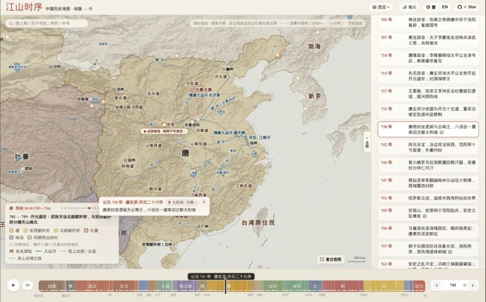Select the 742年 改元天宝 event entry
486x302 pixels.
428,147
